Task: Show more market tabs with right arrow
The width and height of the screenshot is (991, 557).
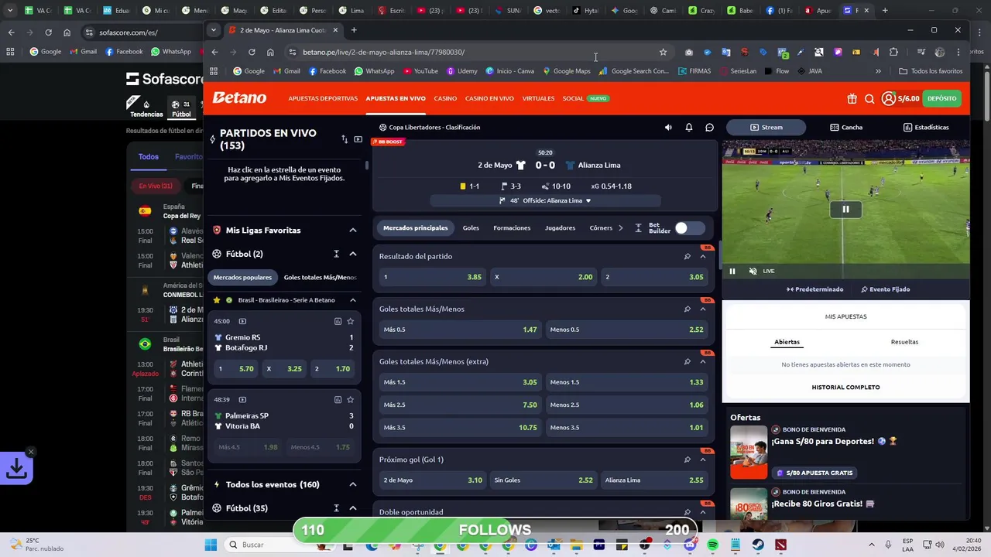Action: tap(620, 227)
